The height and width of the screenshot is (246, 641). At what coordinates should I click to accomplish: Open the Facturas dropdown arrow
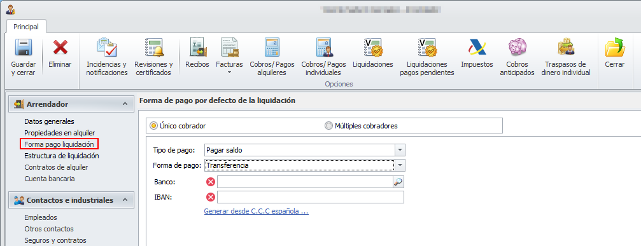[229, 72]
